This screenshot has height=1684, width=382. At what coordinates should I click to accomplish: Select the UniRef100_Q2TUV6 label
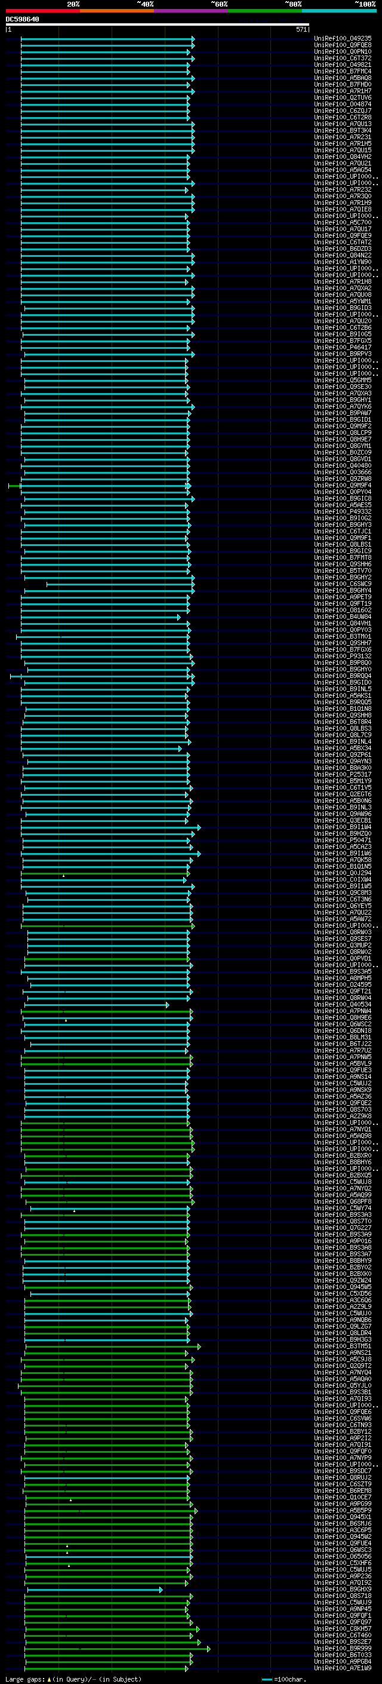pyautogui.click(x=343, y=97)
